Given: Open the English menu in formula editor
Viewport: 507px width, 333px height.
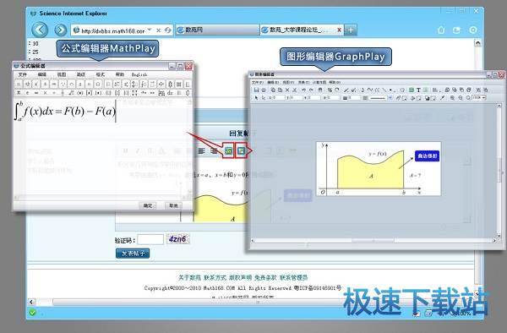Looking at the screenshot, I should tap(139, 74).
